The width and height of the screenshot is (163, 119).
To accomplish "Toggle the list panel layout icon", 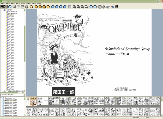I will tap(100, 7).
